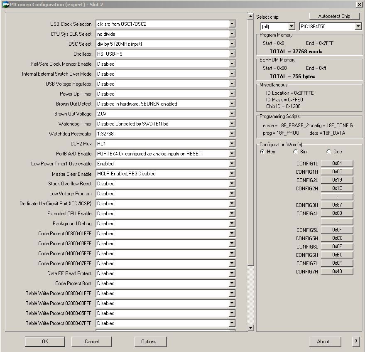Click the 'TOTAL = 256 bytes' text
The width and height of the screenshot is (365, 352).
pyautogui.click(x=292, y=76)
